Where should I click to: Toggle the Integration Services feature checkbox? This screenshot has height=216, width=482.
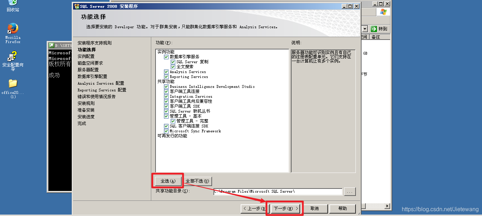(x=166, y=96)
